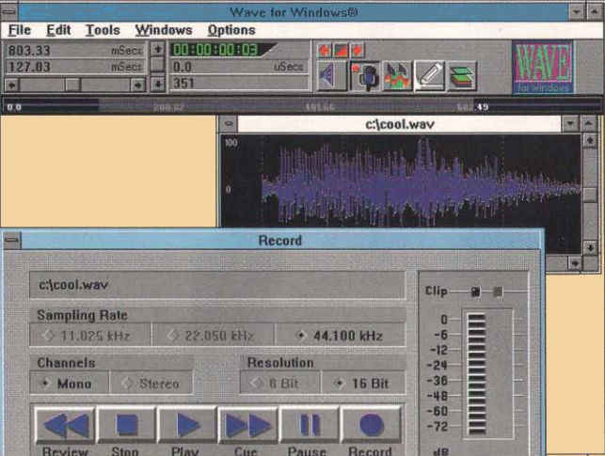Screen dimensions: 605x456
Task: Choose the Mono channel option
Action: coord(70,384)
